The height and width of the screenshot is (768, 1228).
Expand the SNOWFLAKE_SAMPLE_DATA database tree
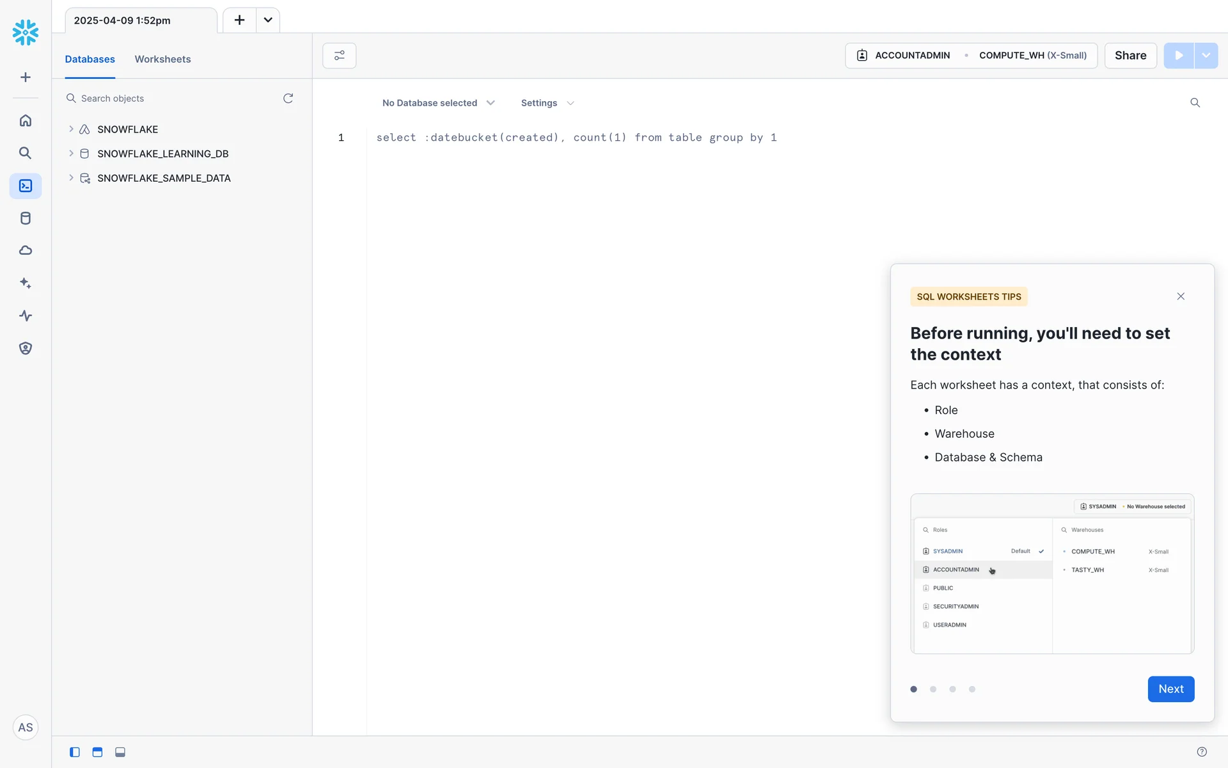coord(71,178)
